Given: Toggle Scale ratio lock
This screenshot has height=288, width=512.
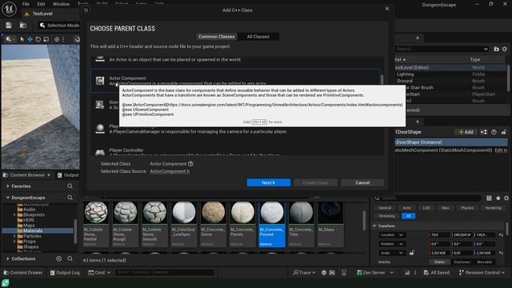Looking at the screenshot, I should click(412, 253).
